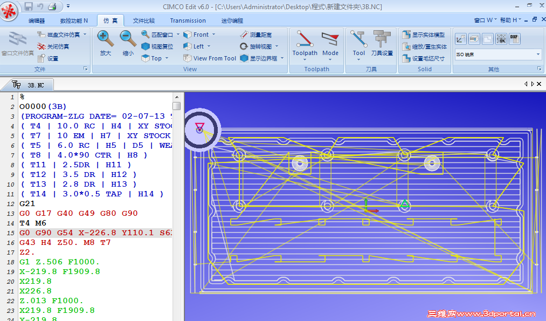Click code line 'G0 G17 G40 G49 G80 G90'
546x321 pixels.
click(x=78, y=213)
